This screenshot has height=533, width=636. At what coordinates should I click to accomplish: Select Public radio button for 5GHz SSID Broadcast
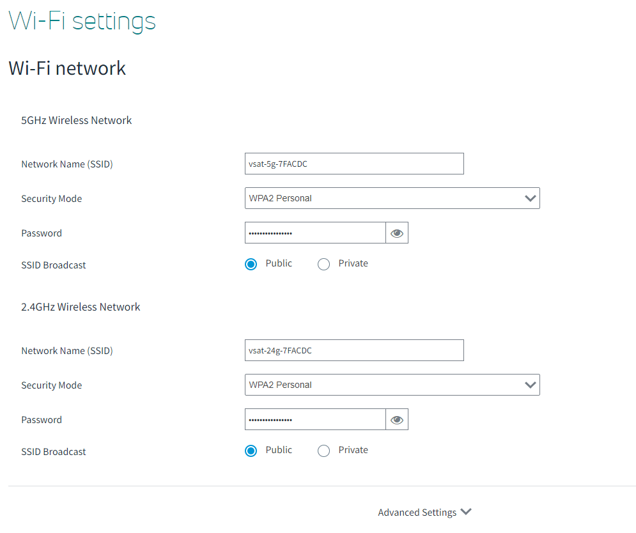pos(251,264)
